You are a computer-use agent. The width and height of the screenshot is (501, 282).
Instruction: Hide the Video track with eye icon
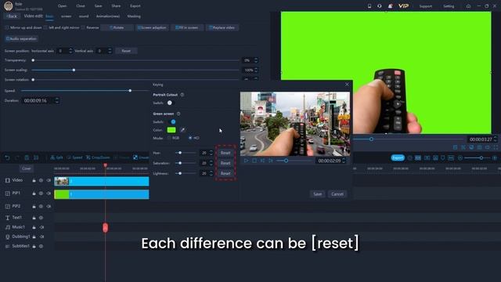(41, 181)
